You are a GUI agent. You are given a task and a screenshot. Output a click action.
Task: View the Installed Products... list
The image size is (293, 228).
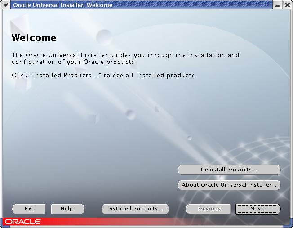(135, 209)
